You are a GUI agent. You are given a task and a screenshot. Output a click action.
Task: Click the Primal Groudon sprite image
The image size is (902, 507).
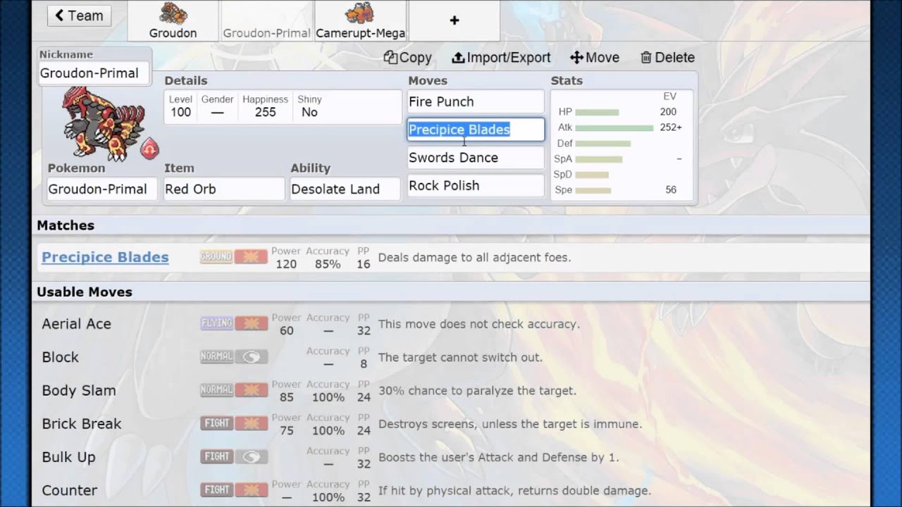(x=104, y=125)
